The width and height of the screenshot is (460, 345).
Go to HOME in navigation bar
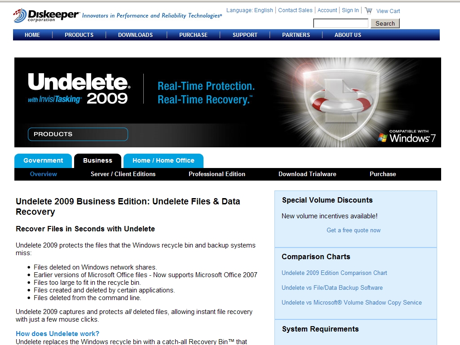pyautogui.click(x=32, y=35)
